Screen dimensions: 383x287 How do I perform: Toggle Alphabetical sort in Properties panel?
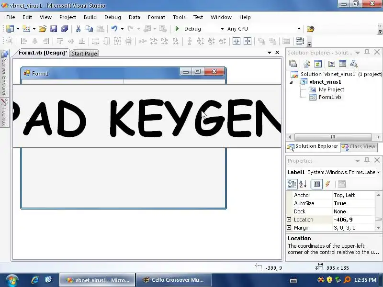pos(303,184)
